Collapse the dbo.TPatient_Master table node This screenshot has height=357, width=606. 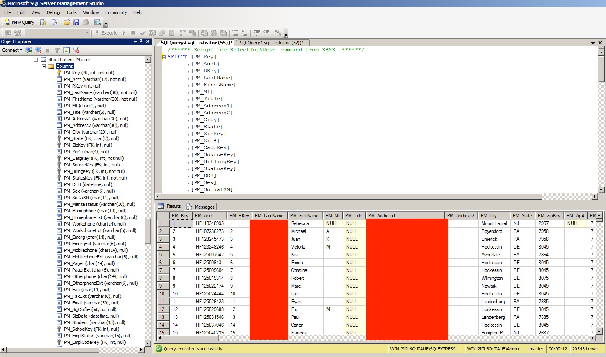tap(36, 60)
